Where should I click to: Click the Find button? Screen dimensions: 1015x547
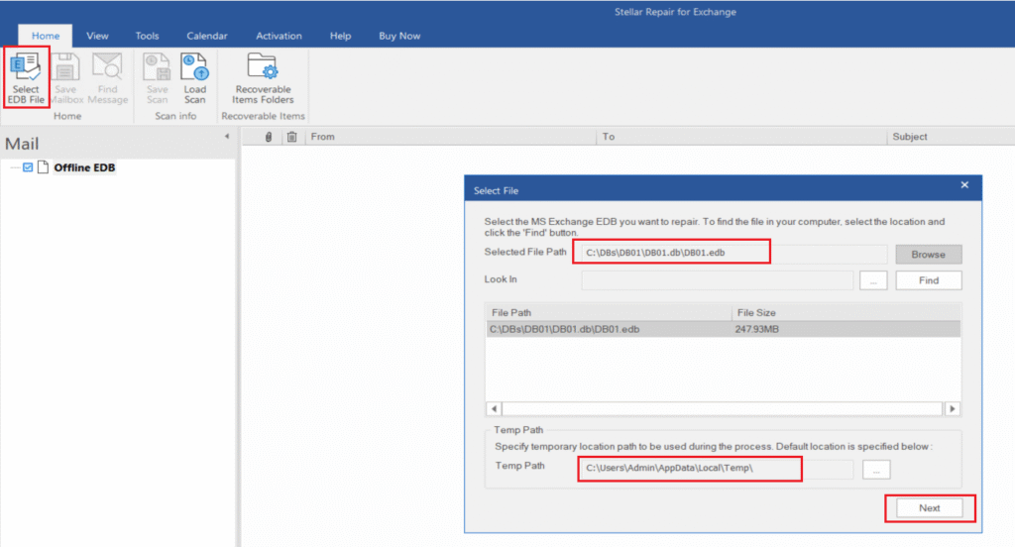point(928,280)
